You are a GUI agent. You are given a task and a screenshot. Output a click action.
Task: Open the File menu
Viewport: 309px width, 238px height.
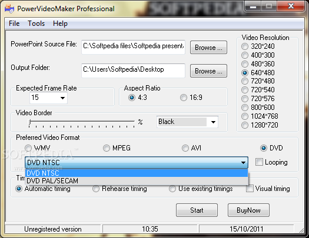pyautogui.click(x=14, y=24)
